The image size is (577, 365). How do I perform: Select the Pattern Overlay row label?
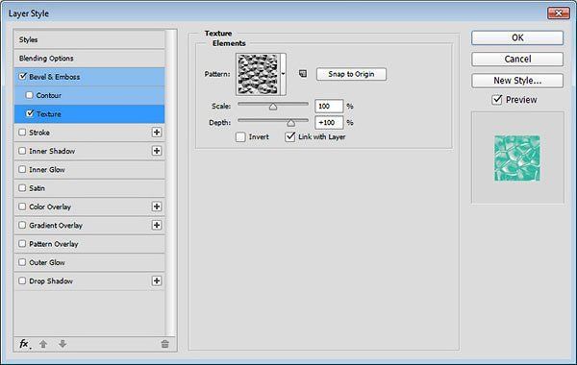coord(54,244)
